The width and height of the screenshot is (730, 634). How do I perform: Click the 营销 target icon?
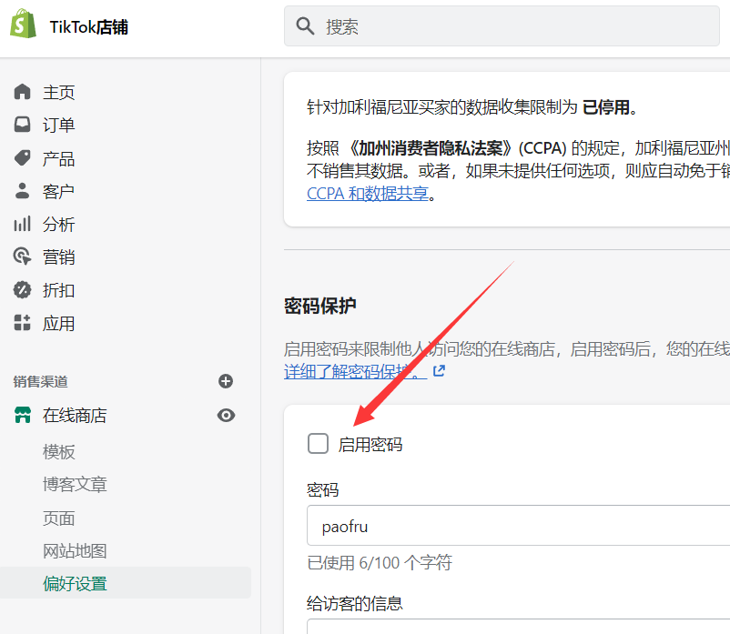tap(22, 257)
